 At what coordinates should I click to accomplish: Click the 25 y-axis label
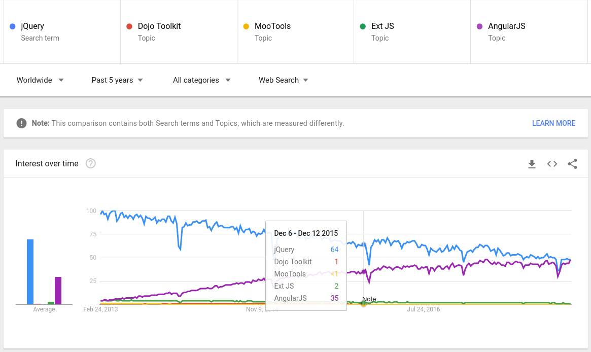(93, 281)
